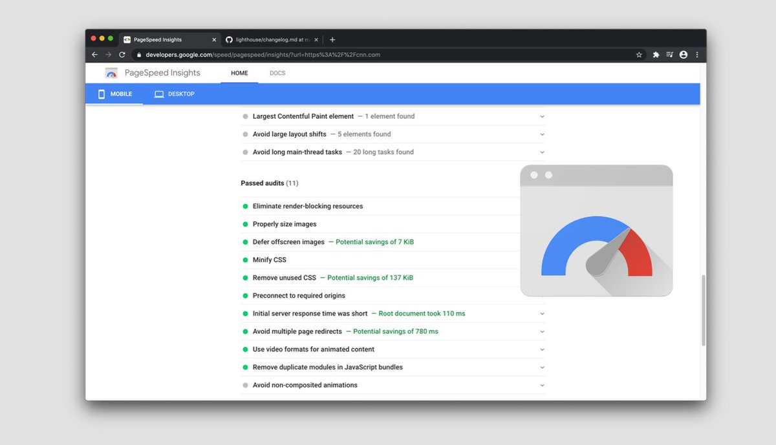
Task: Expand Use video formats chevron
Action: (x=542, y=349)
